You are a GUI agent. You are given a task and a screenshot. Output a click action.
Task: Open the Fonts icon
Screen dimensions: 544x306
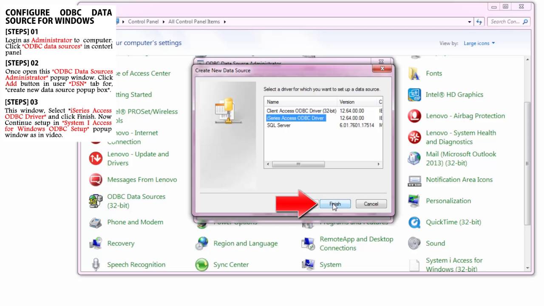(x=414, y=74)
